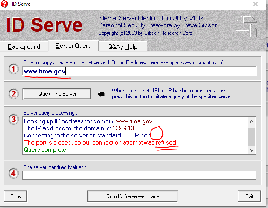Select the Server Query tab
The image size is (268, 208).
coord(73,46)
